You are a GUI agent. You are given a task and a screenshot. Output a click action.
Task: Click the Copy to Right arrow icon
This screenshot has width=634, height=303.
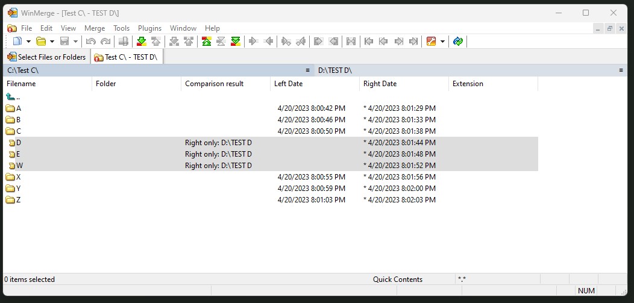254,41
